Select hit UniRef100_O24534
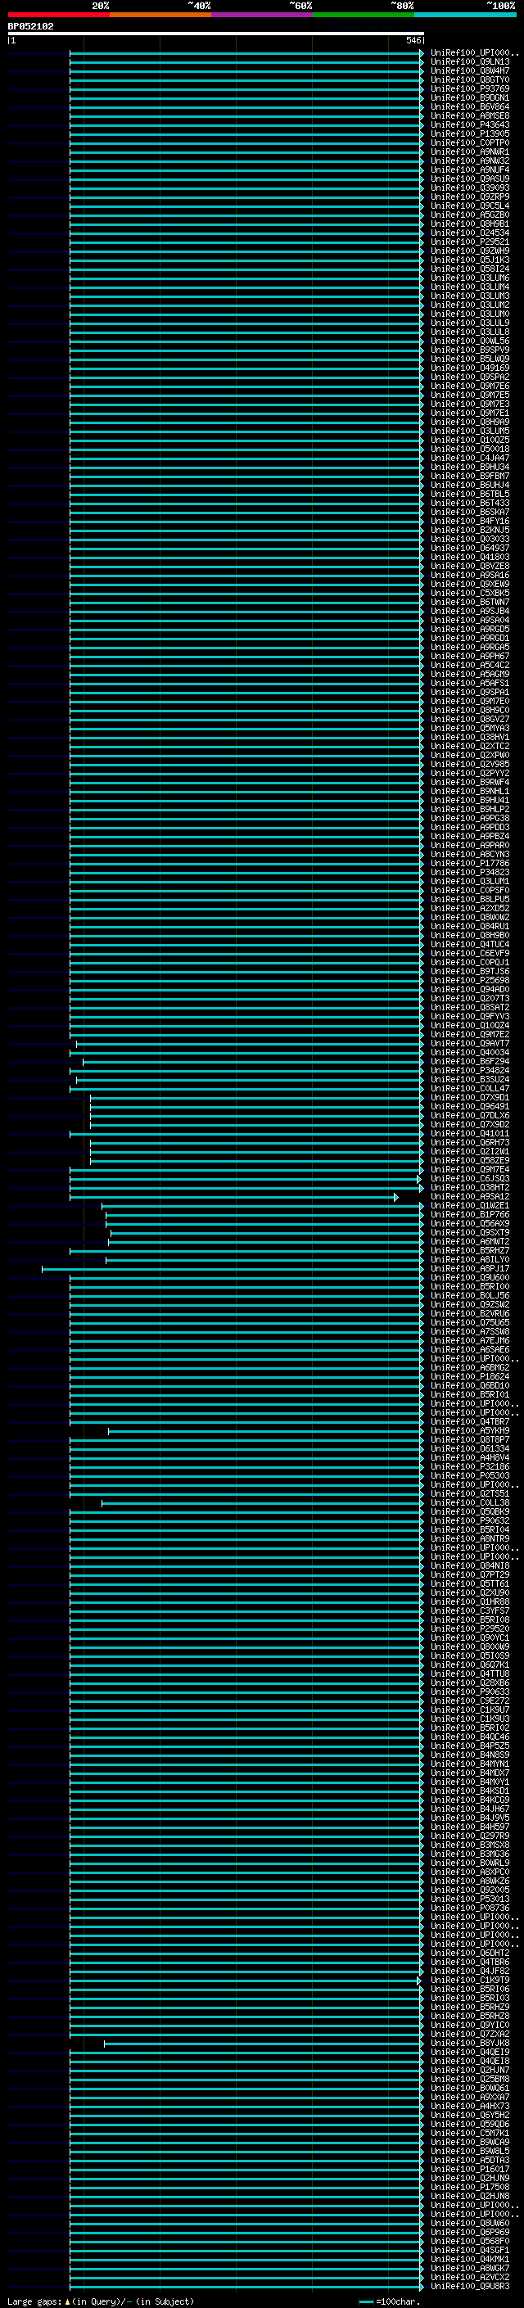Image resolution: width=524 pixels, height=2308 pixels. 470,233
